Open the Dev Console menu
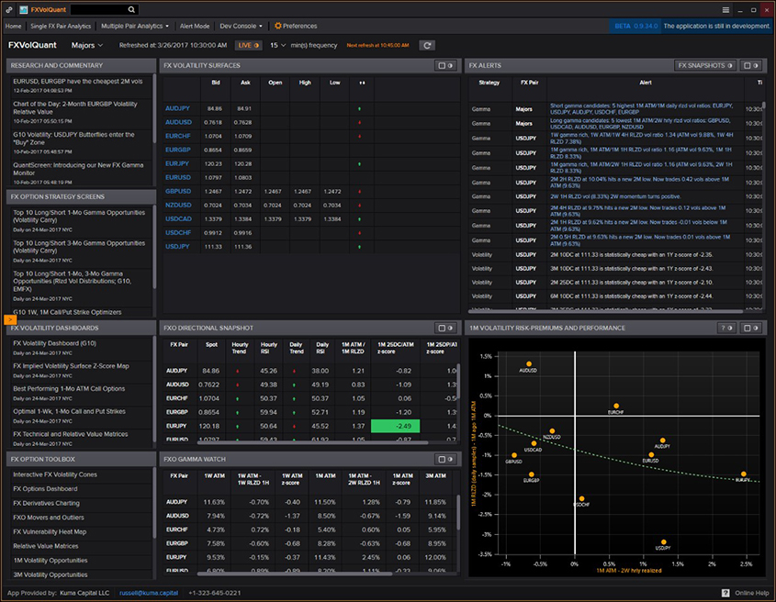This screenshot has width=776, height=602. [242, 27]
